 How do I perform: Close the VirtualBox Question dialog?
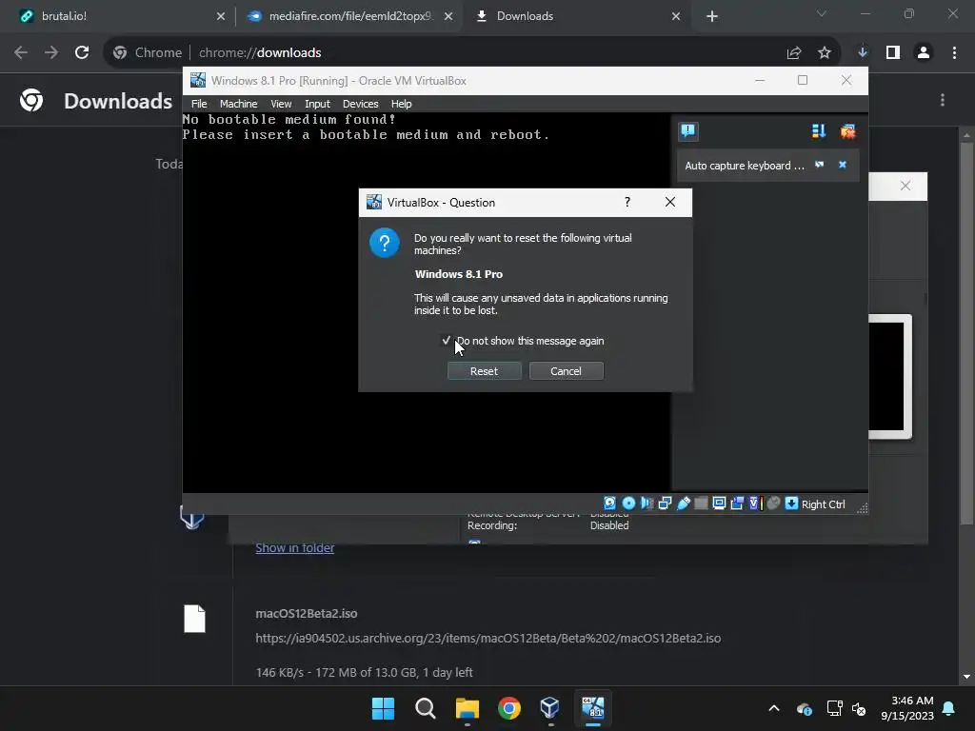coord(669,202)
